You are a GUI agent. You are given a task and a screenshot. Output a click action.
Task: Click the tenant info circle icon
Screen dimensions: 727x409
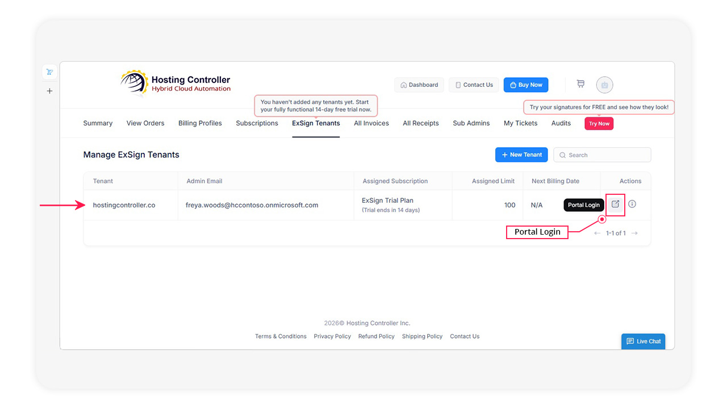(632, 204)
